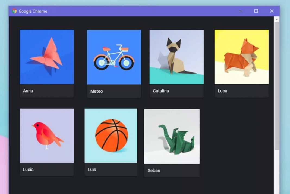The width and height of the screenshot is (290, 194).
Task: Minimize the Google Chrome window
Action: pyautogui.click(x=241, y=11)
